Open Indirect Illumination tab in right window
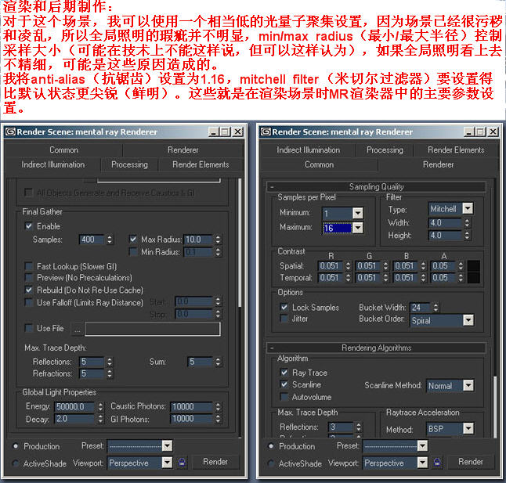Image resolution: width=506 pixels, height=483 pixels. click(x=308, y=150)
